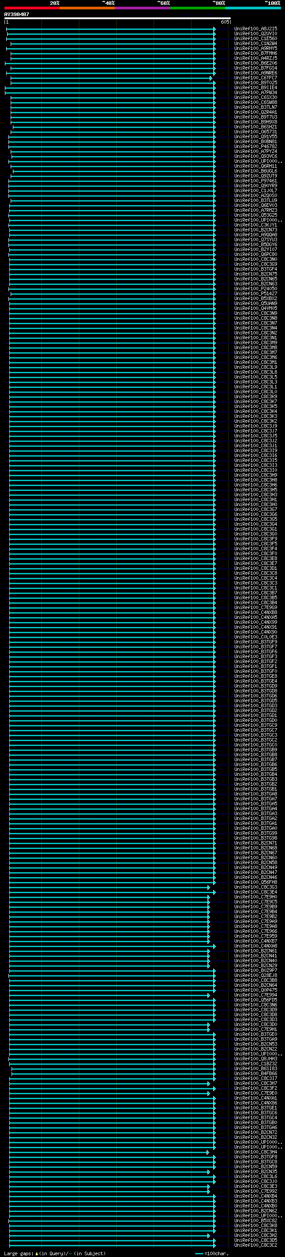This screenshot has width=285, height=1257.
Task: Open hit UniRef100_Q6EV03
Action: 255,206
